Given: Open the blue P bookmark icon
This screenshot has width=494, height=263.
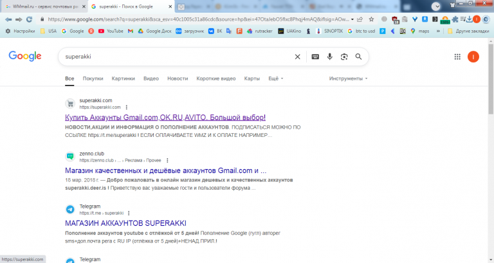Looking at the screenshot, I should (x=383, y=31).
